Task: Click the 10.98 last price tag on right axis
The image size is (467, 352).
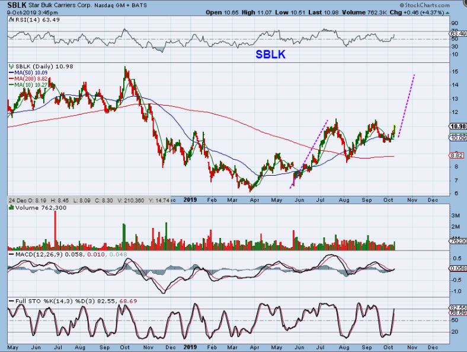Action: 458,126
